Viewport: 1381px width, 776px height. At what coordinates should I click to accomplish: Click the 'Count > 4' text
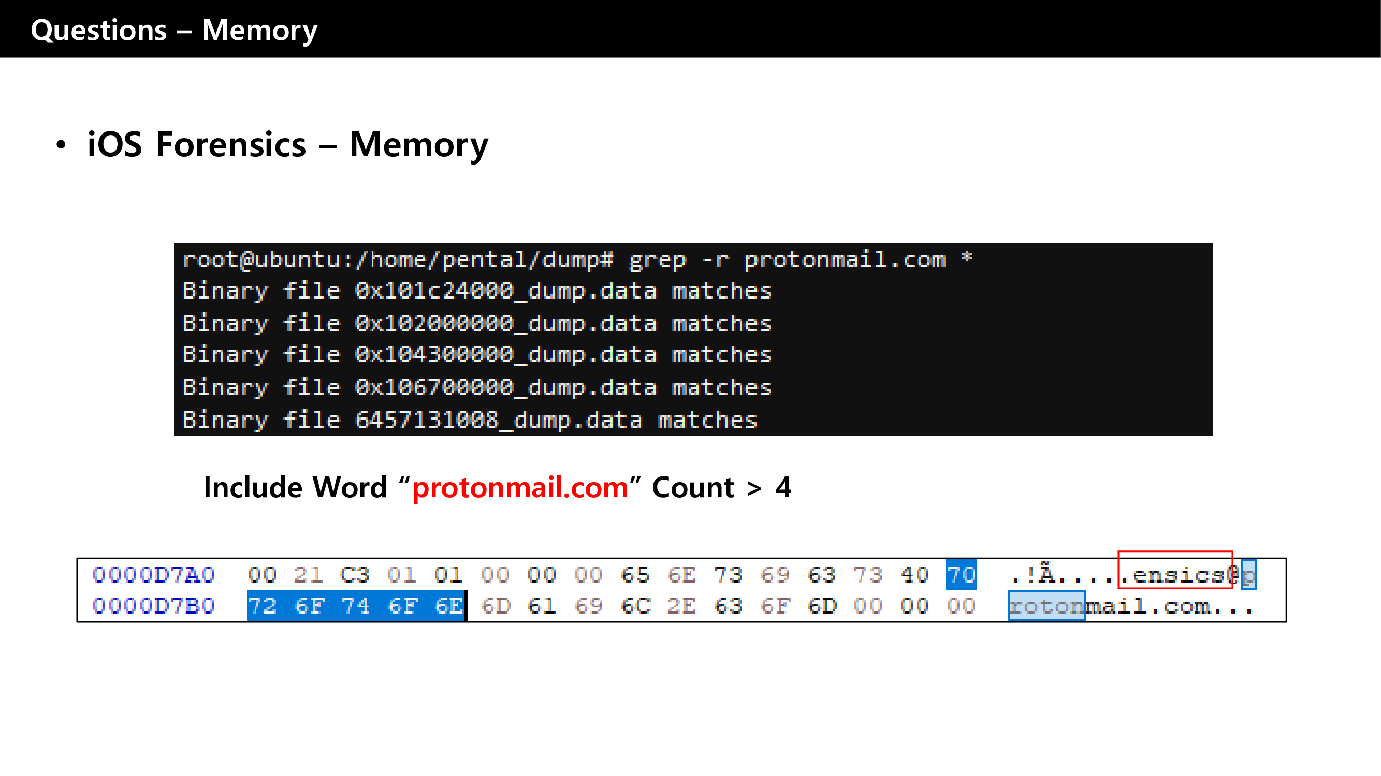721,487
